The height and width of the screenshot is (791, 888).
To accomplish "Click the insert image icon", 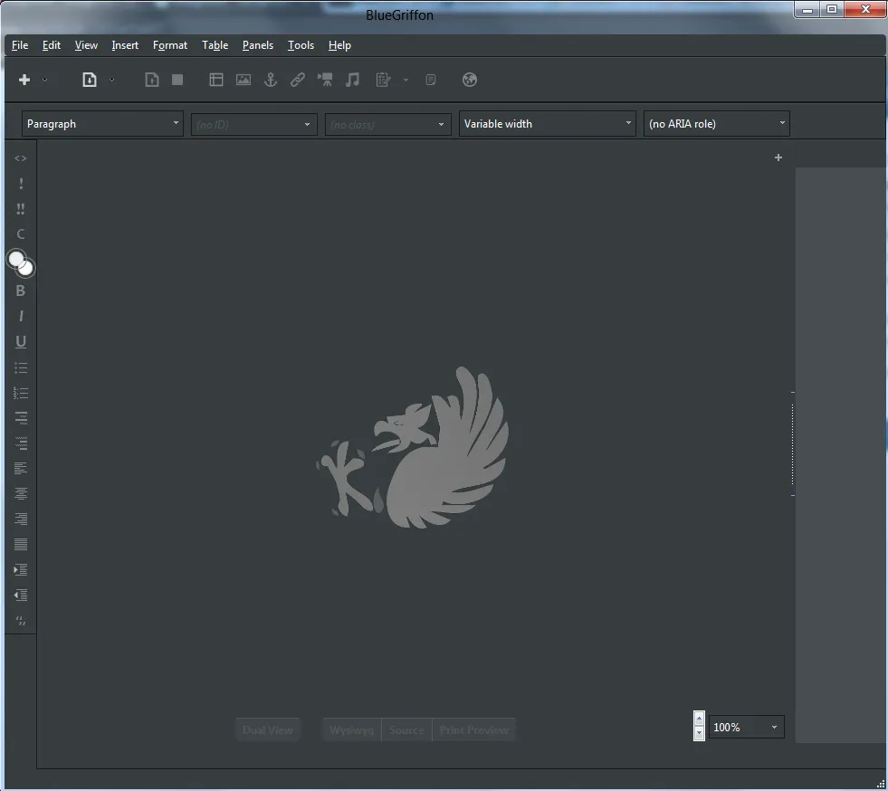I will pos(243,80).
